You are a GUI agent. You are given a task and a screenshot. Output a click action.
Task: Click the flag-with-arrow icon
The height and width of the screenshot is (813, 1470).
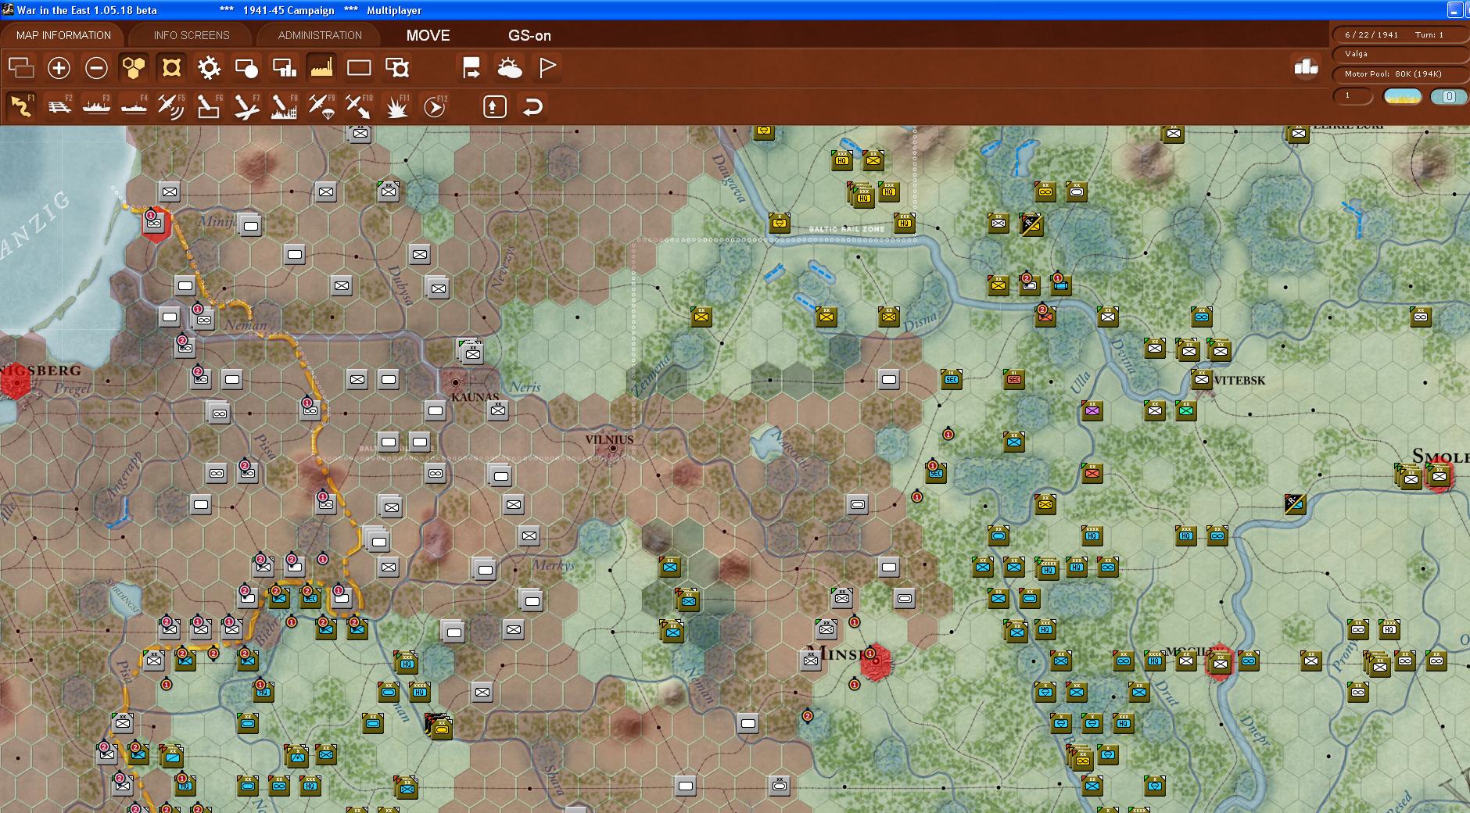(471, 68)
